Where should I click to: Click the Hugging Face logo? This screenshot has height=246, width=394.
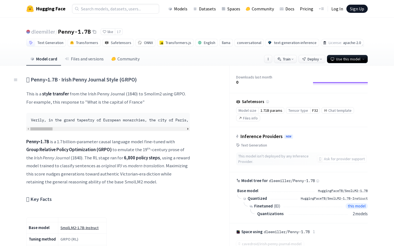[46, 9]
